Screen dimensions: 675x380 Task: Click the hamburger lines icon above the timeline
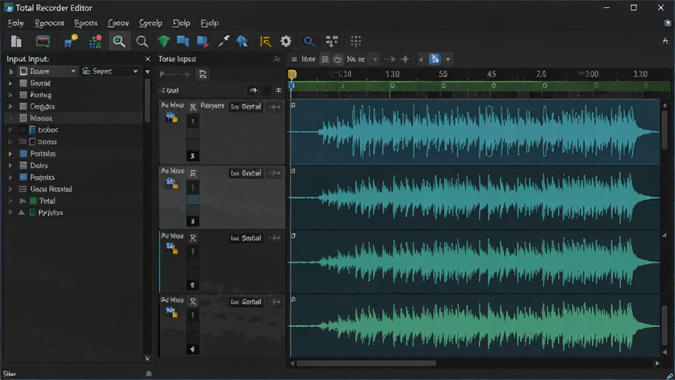coord(294,59)
